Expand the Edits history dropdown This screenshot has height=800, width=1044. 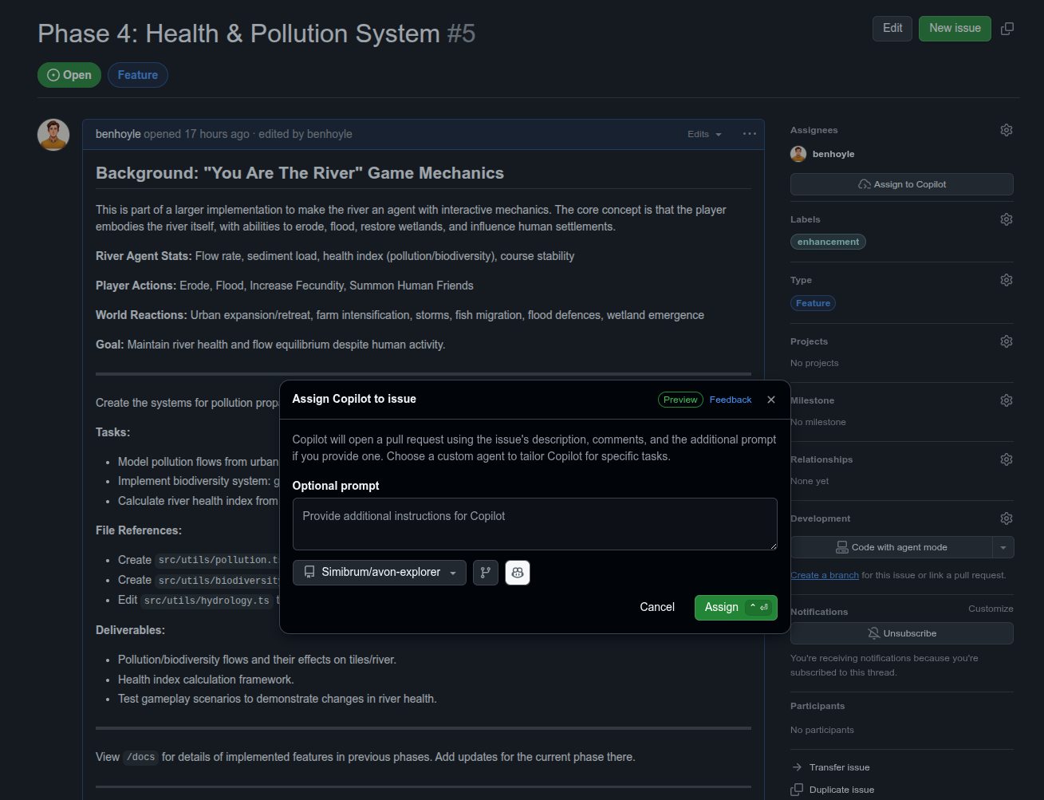click(704, 134)
